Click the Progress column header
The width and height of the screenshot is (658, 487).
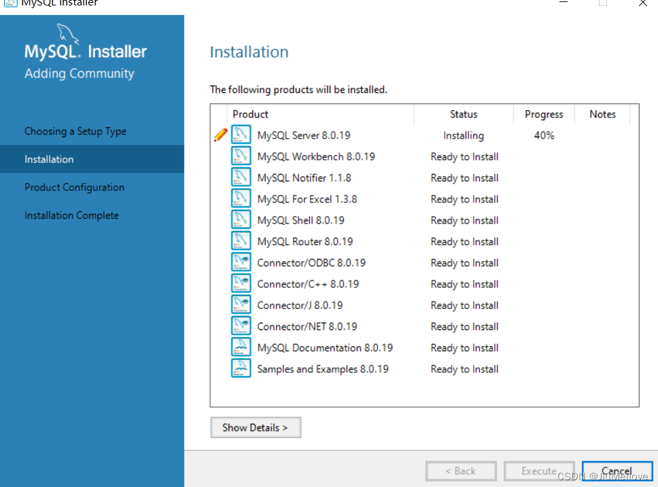544,115
